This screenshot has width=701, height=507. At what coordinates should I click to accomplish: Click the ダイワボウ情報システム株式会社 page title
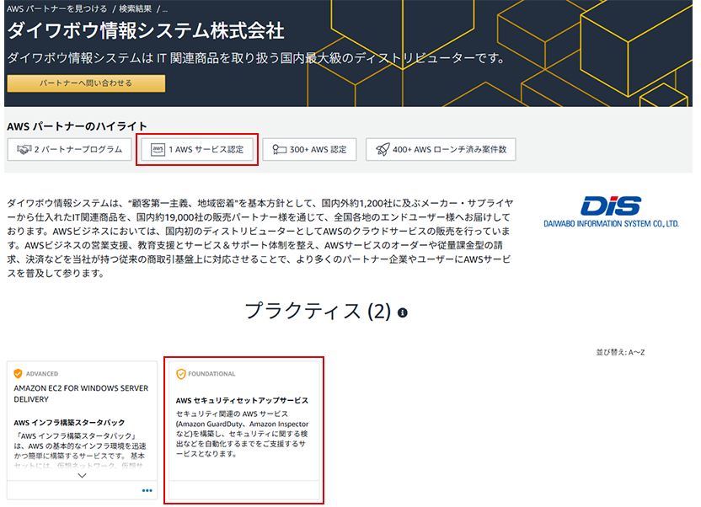click(x=146, y=31)
